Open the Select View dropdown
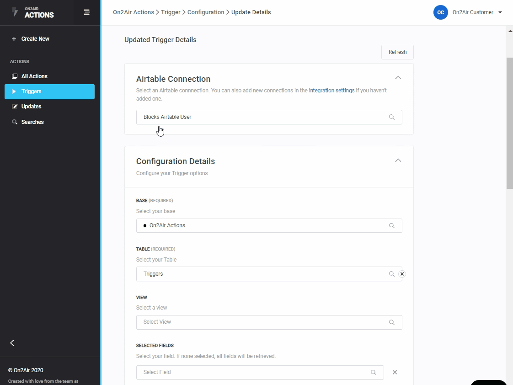The width and height of the screenshot is (513, 385). (269, 322)
